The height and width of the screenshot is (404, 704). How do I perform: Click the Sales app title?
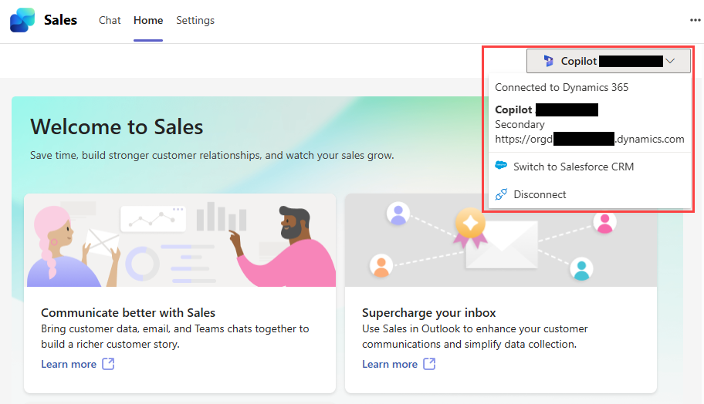61,20
